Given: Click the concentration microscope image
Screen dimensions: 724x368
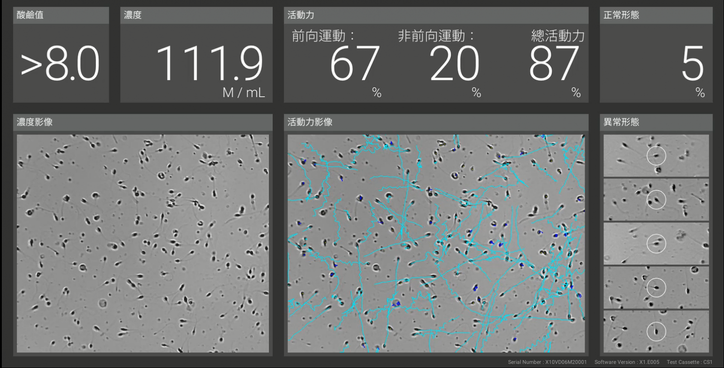Looking at the screenshot, I should 143,243.
